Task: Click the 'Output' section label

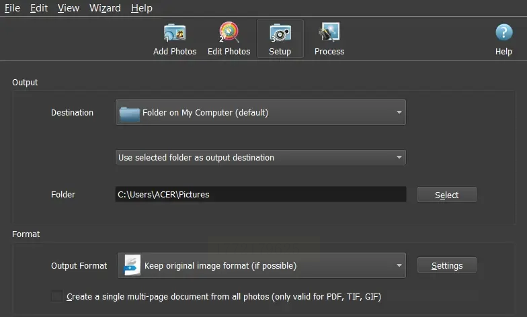Action: pyautogui.click(x=25, y=82)
